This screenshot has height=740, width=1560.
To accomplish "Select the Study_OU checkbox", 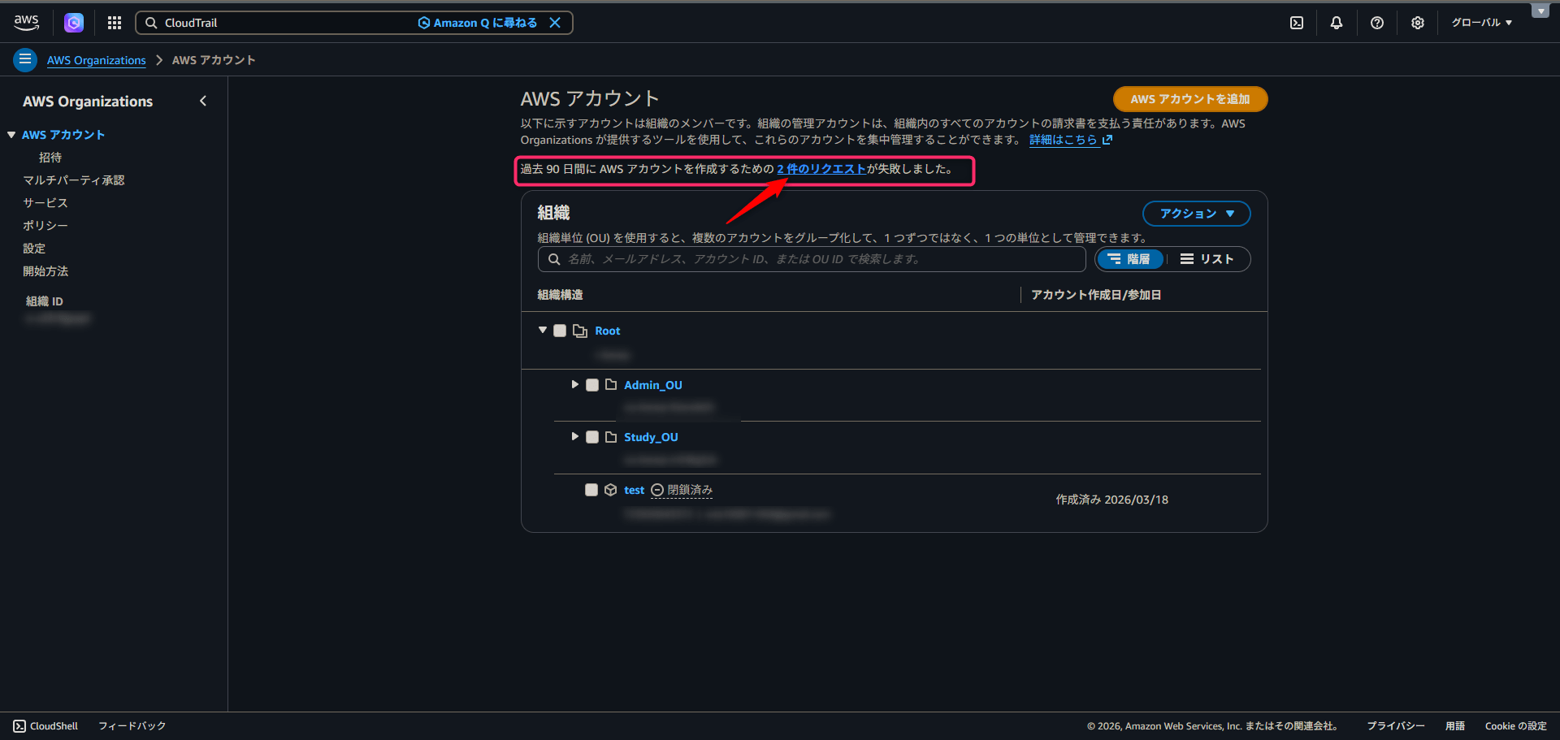I will point(592,437).
